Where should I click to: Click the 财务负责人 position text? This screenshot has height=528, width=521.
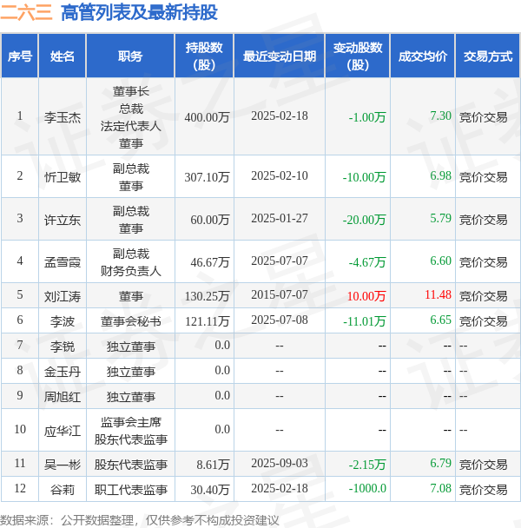click(x=130, y=271)
